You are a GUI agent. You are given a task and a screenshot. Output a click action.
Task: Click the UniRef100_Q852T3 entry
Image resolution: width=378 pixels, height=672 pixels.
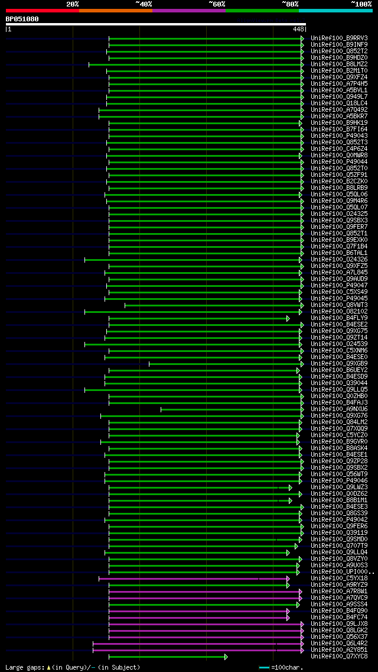[339, 143]
